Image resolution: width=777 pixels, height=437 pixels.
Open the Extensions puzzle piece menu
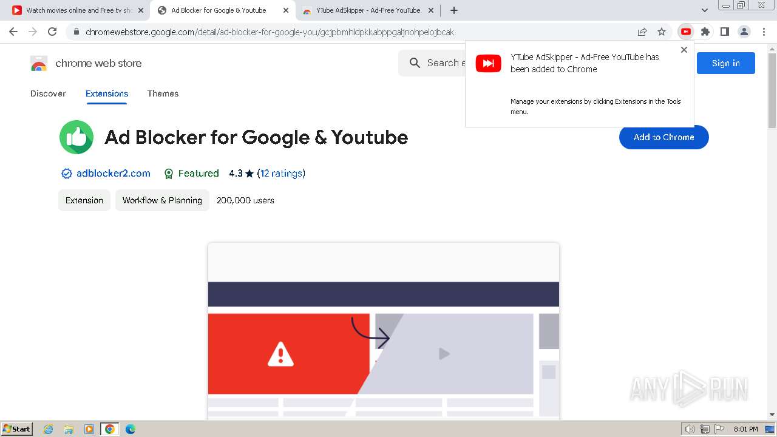click(705, 32)
